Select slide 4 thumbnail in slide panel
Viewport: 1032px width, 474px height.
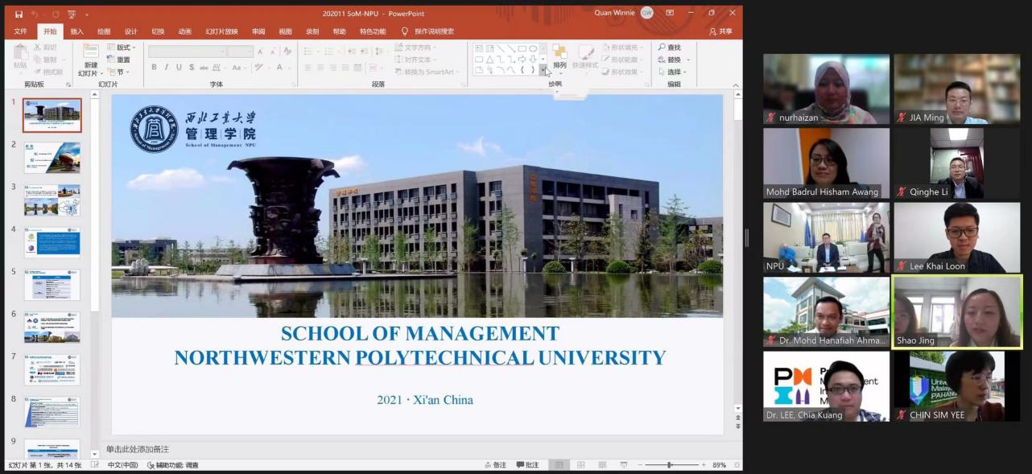pos(52,241)
